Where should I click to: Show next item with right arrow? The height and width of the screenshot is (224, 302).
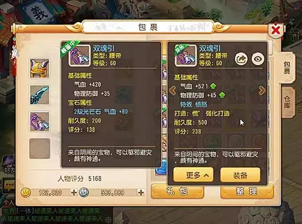pyautogui.click(x=262, y=90)
